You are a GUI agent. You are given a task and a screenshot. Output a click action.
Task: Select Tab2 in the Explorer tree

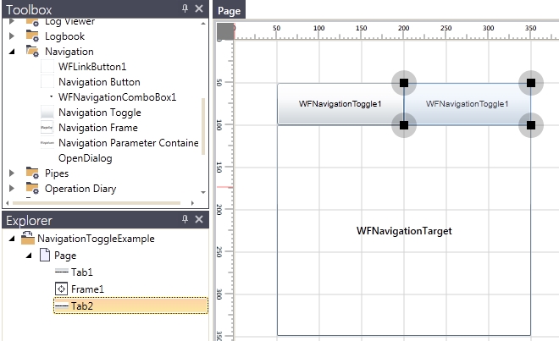[x=82, y=305]
